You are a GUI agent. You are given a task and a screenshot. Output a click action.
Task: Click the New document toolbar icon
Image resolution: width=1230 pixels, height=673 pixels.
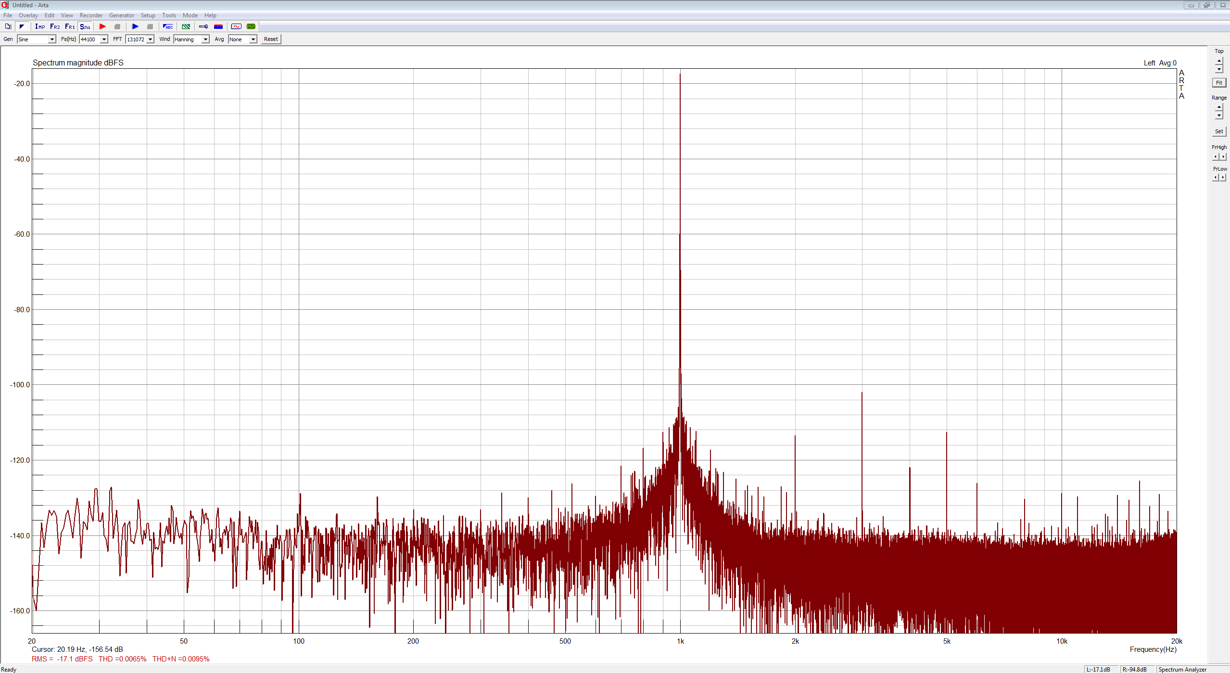(8, 26)
